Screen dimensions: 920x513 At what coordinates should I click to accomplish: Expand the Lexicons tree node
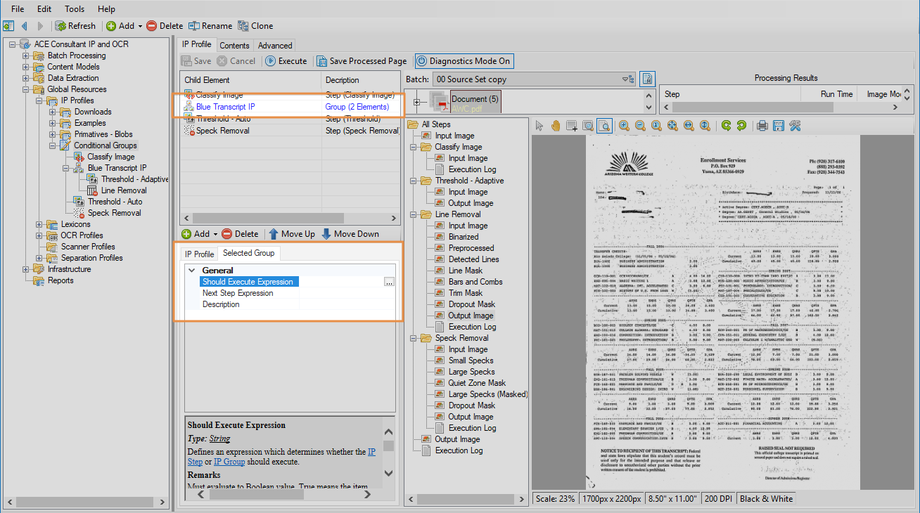pyautogui.click(x=39, y=224)
